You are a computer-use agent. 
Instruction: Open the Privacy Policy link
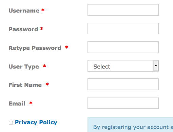[36, 122]
